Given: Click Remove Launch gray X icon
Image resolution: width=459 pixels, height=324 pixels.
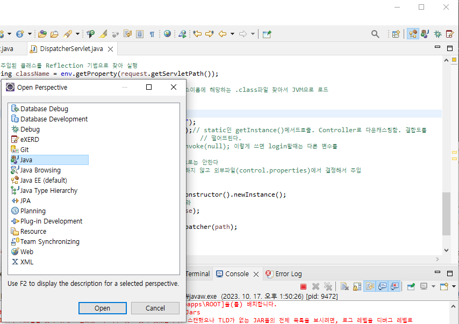Looking at the screenshot, I should click(315, 286).
